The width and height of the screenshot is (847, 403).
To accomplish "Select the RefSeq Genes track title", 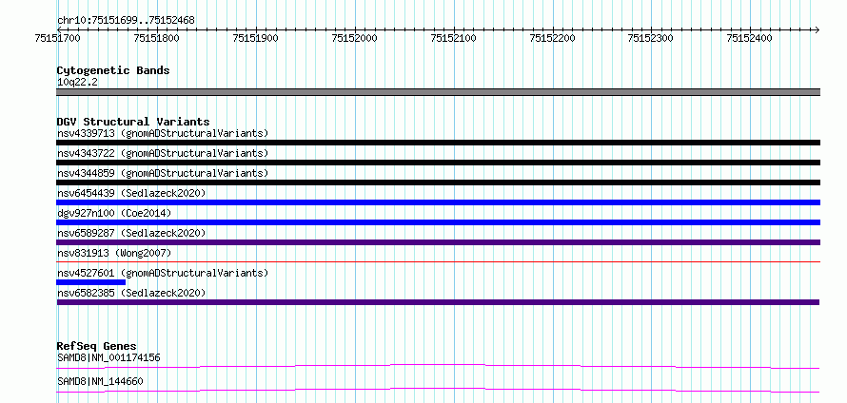I will (x=97, y=346).
